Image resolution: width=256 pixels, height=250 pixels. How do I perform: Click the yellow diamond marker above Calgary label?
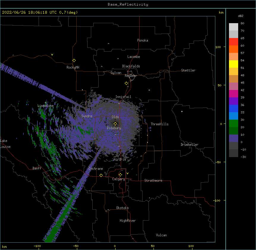[x=120, y=175]
